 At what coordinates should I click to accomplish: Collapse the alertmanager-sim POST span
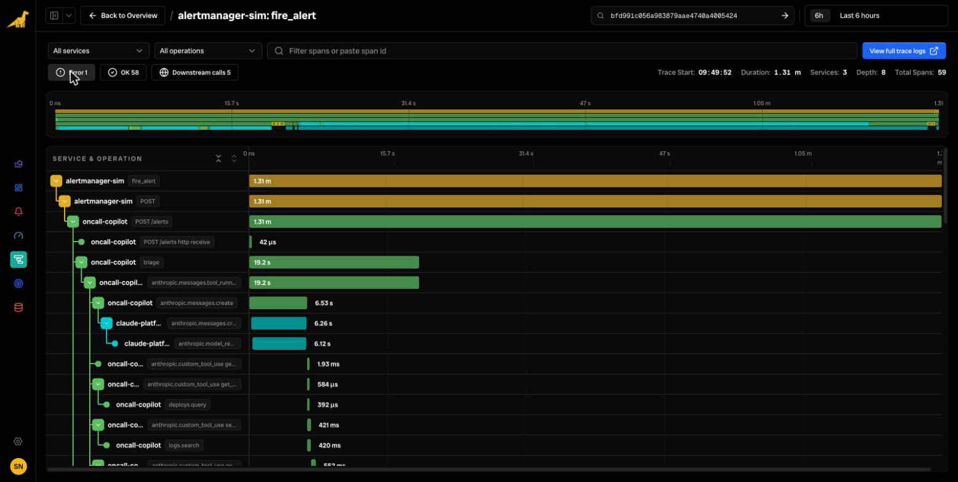point(65,201)
